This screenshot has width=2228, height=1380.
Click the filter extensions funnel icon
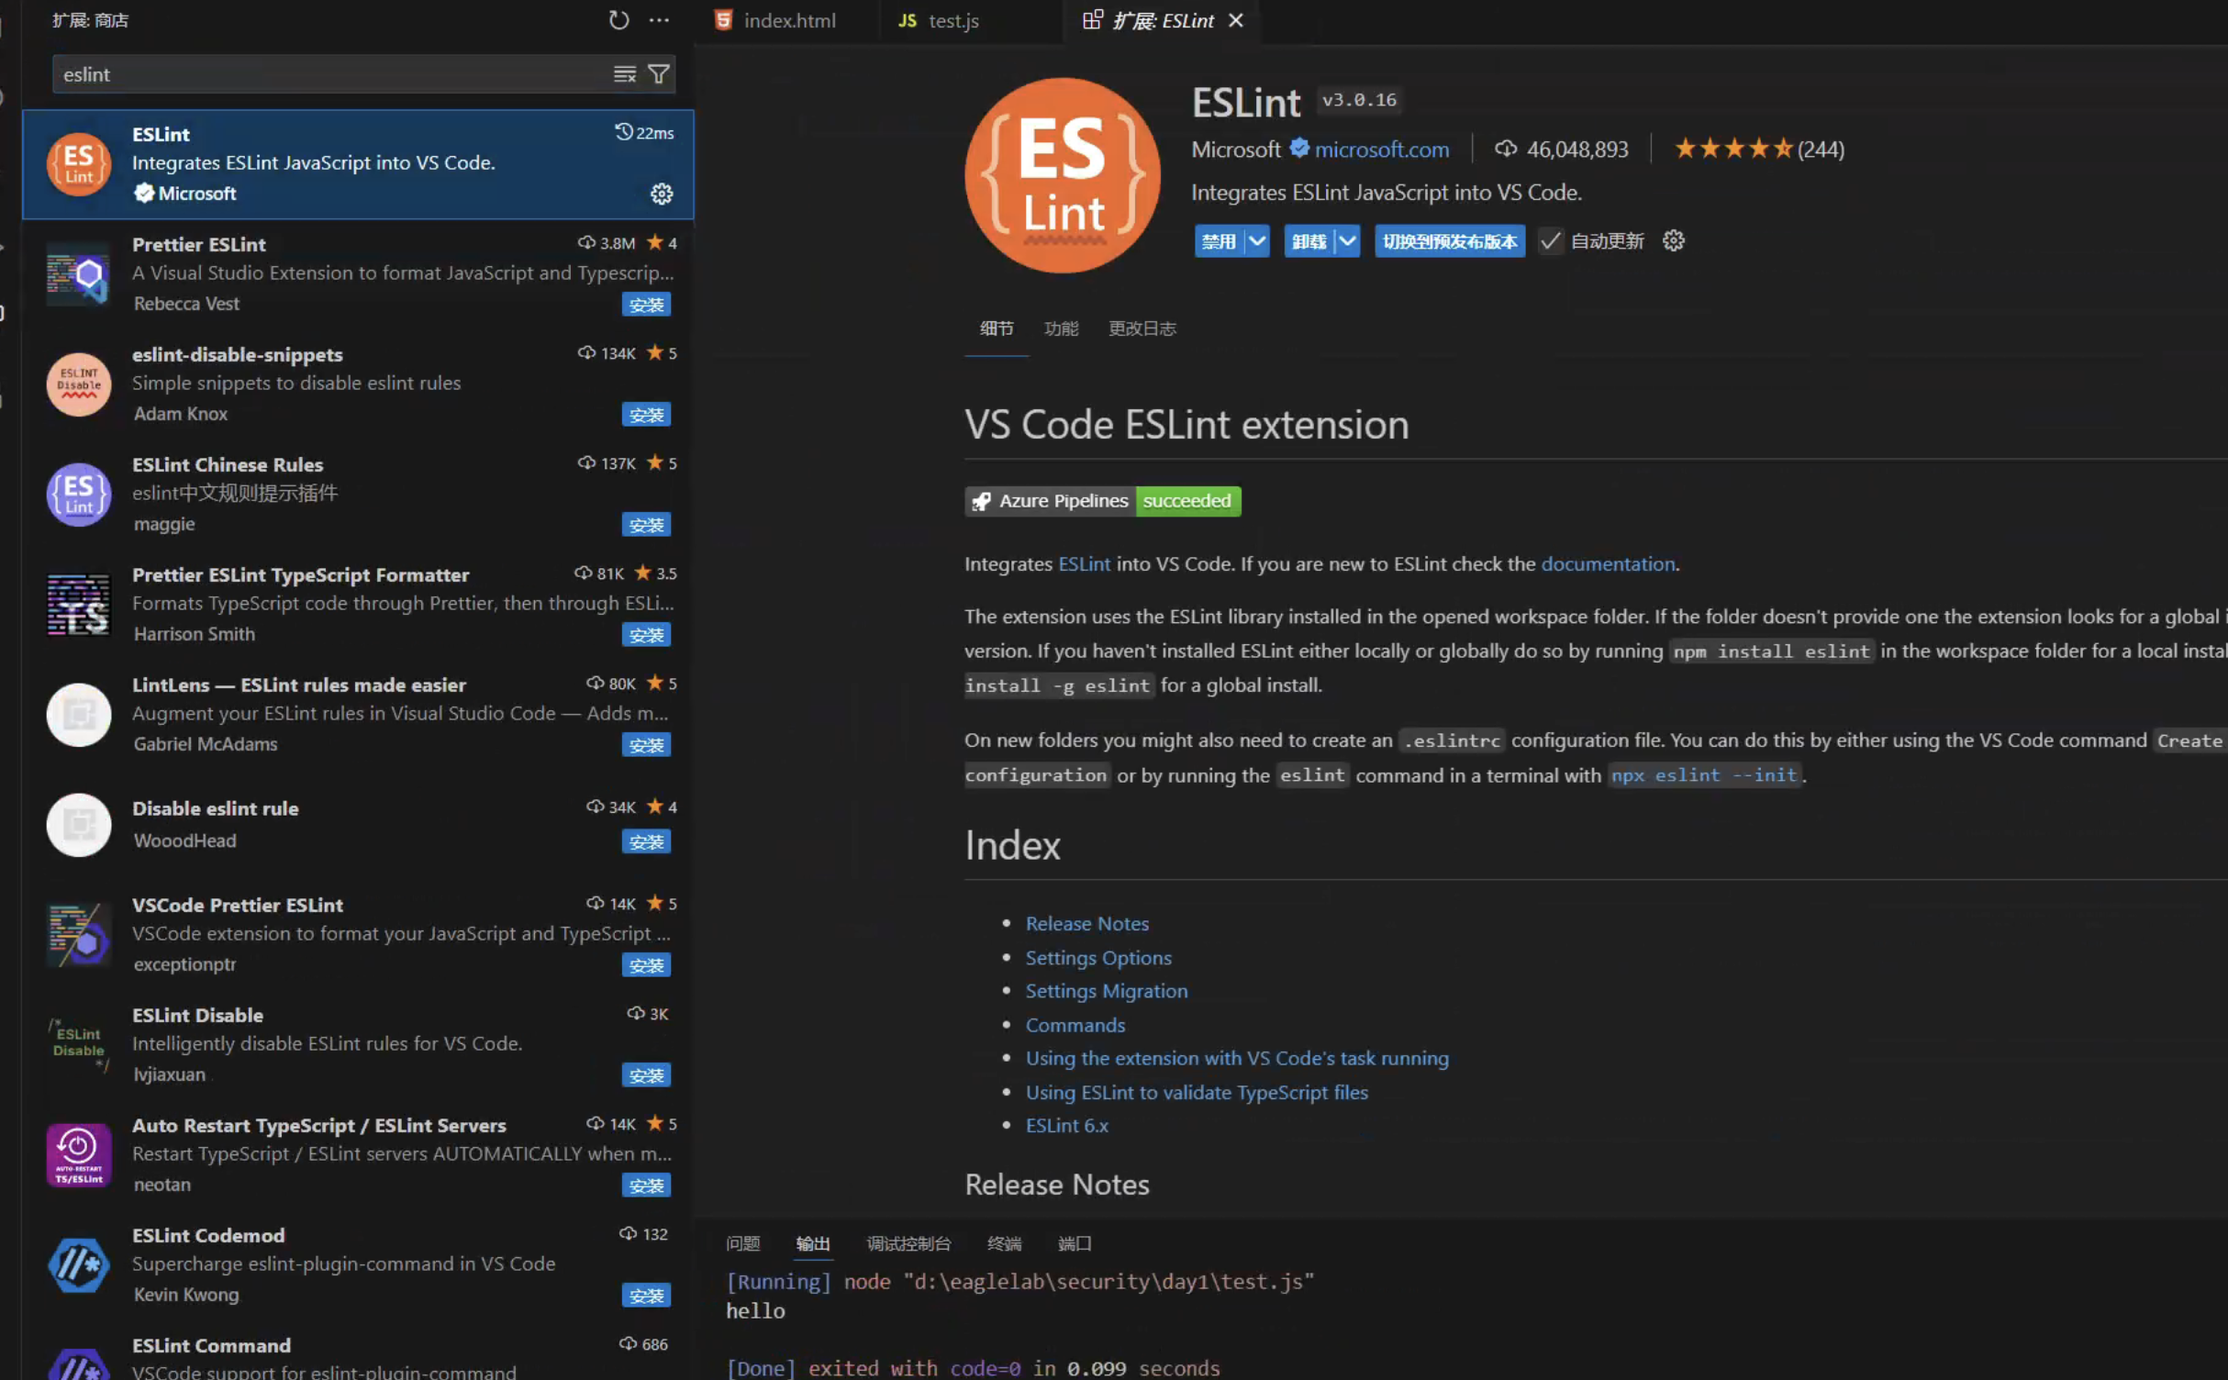(659, 74)
